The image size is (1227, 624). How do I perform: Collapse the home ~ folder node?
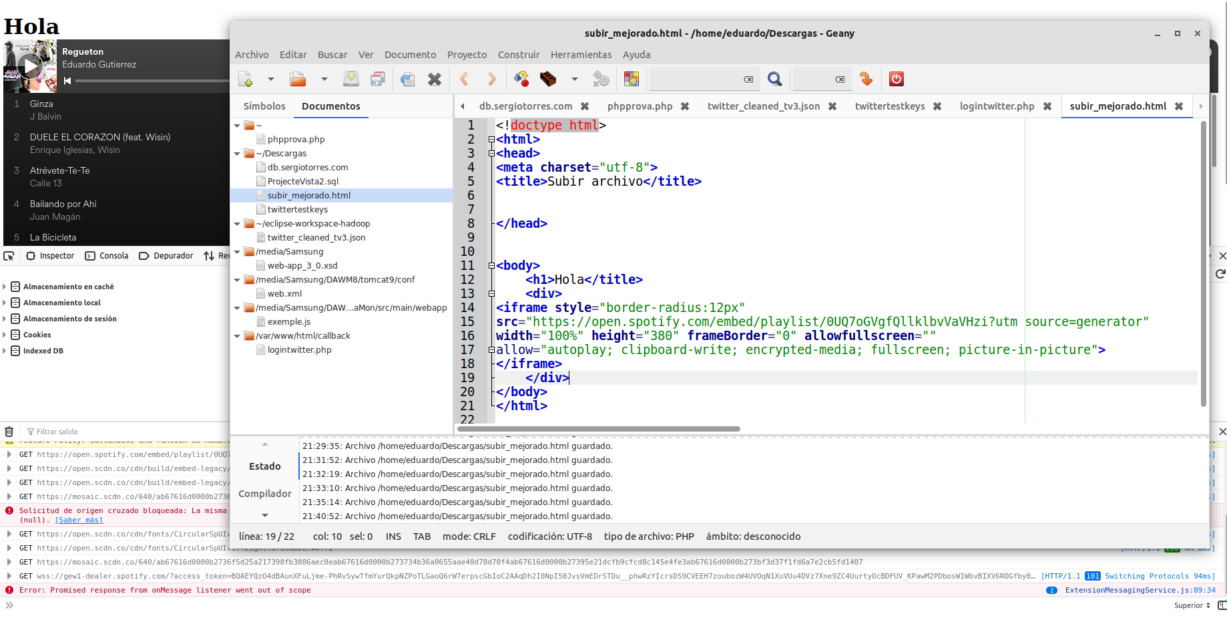[x=237, y=126]
